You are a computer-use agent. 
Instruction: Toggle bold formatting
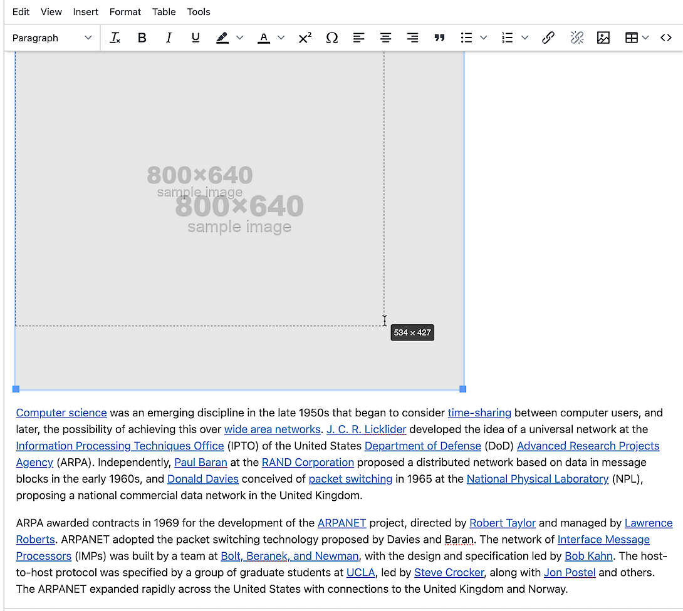[142, 38]
